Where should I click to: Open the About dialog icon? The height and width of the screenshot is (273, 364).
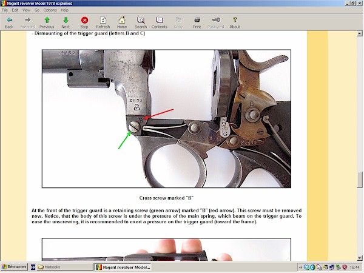(x=235, y=20)
